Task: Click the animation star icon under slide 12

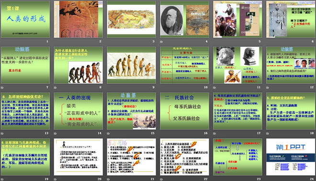Action: point(268,88)
